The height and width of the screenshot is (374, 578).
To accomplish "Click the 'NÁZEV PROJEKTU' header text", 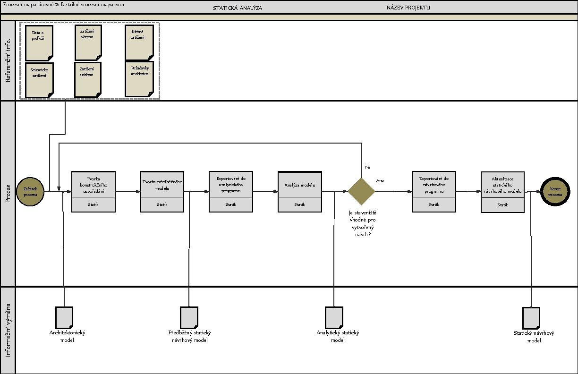I will (408, 8).
